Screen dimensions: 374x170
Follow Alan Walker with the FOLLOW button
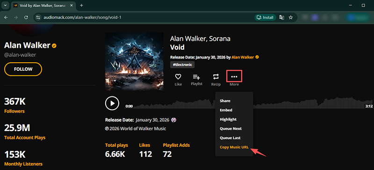pos(23,69)
